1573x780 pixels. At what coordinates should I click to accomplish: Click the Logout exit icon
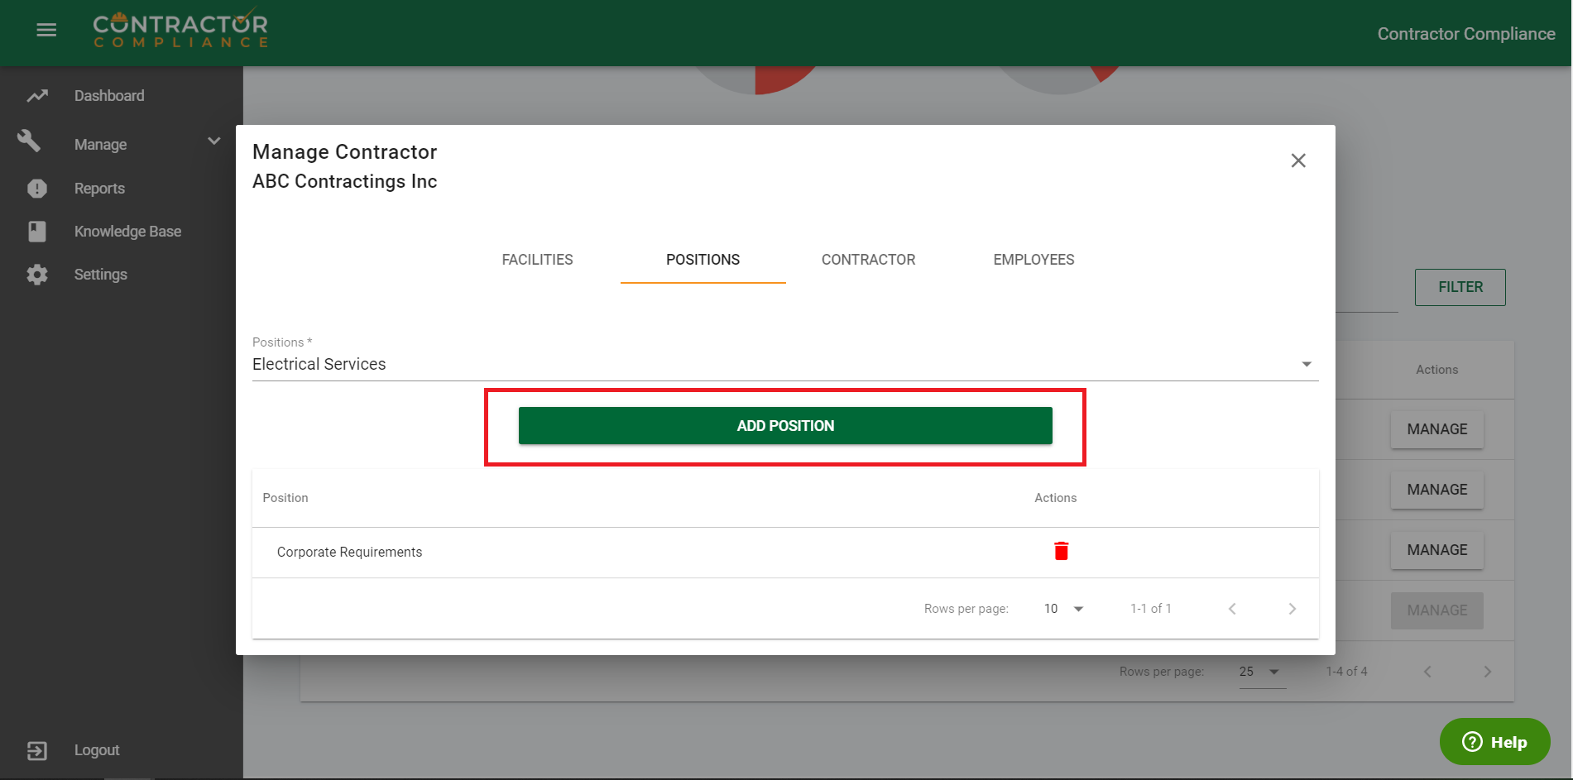37,750
